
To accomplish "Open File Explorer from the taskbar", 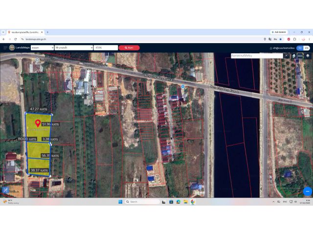I will (186, 202).
